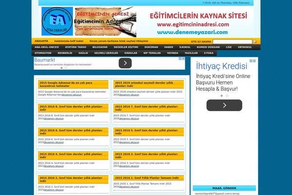Open DEĞERLER EĞİTİMİ category
This screenshot has width=292, height=195.
(126, 47)
